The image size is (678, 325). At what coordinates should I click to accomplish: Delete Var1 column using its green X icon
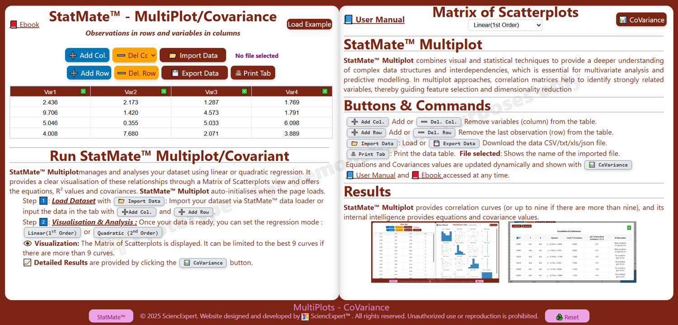(x=83, y=91)
